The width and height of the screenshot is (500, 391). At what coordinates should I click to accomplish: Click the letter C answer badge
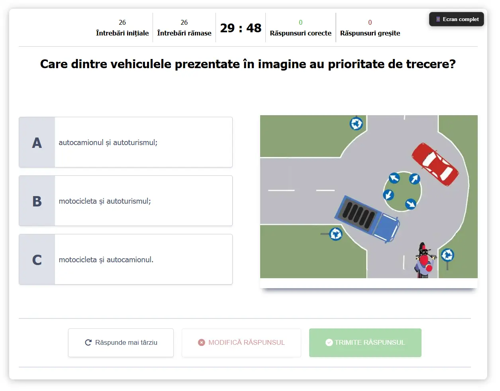tap(37, 259)
